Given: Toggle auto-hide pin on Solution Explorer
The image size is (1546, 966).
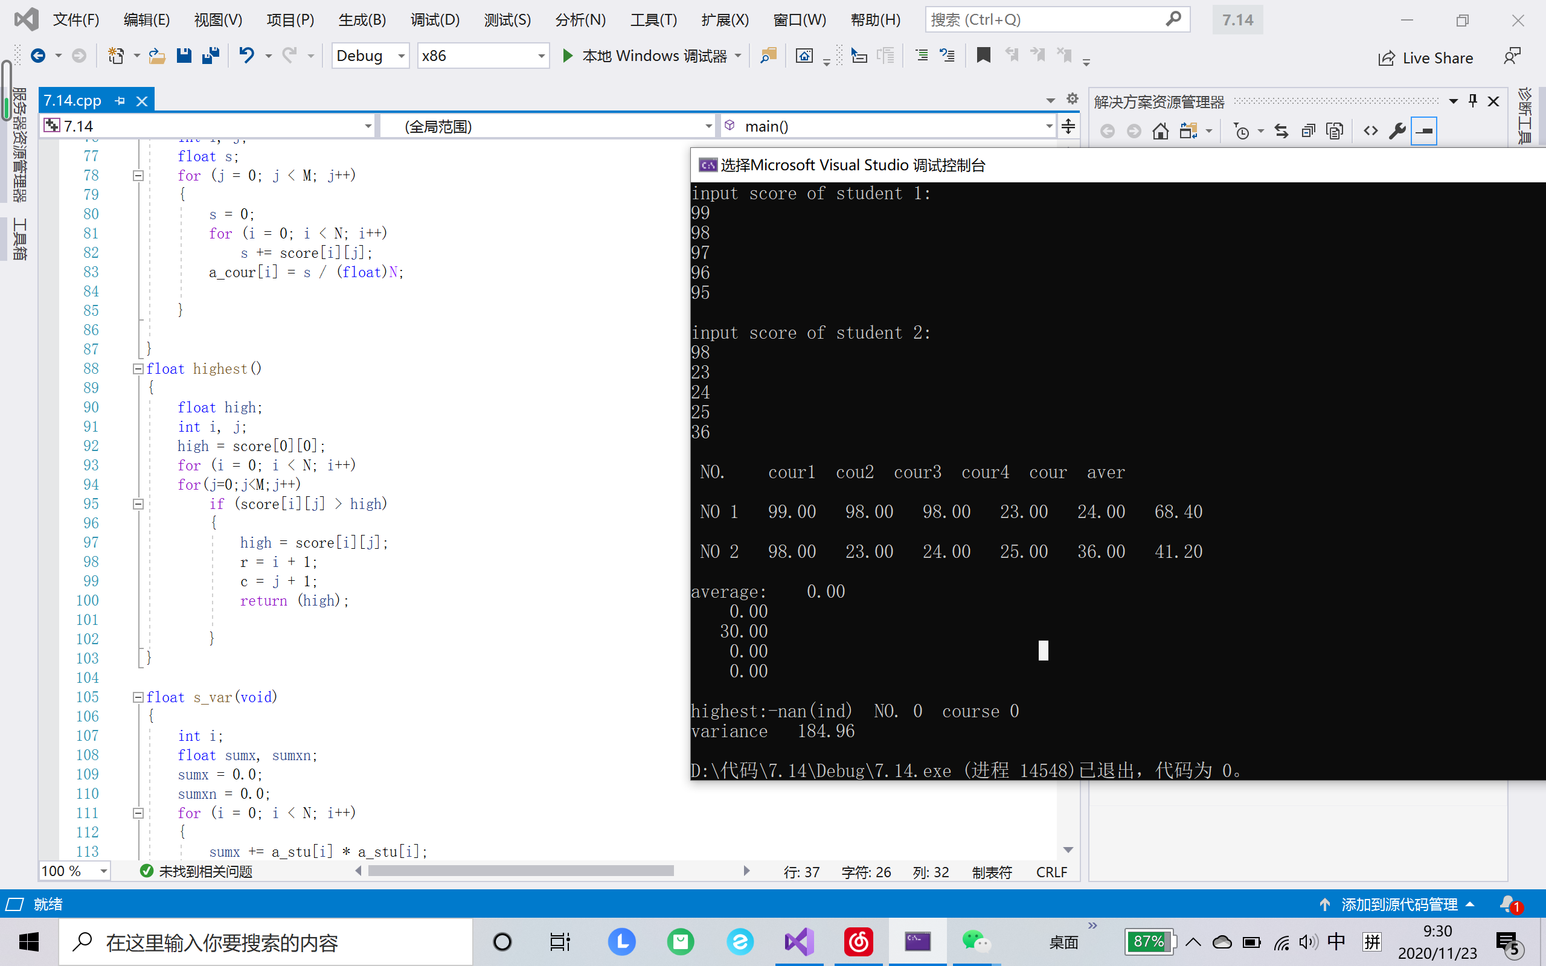Looking at the screenshot, I should 1472,101.
